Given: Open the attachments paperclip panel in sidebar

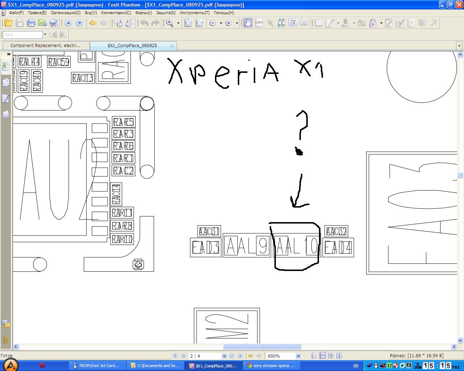Looking at the screenshot, I should tap(6, 340).
